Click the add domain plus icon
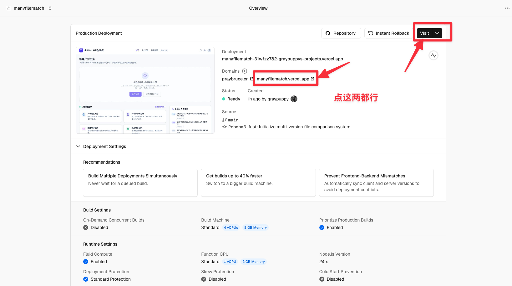This screenshot has height=286, width=512. (245, 71)
